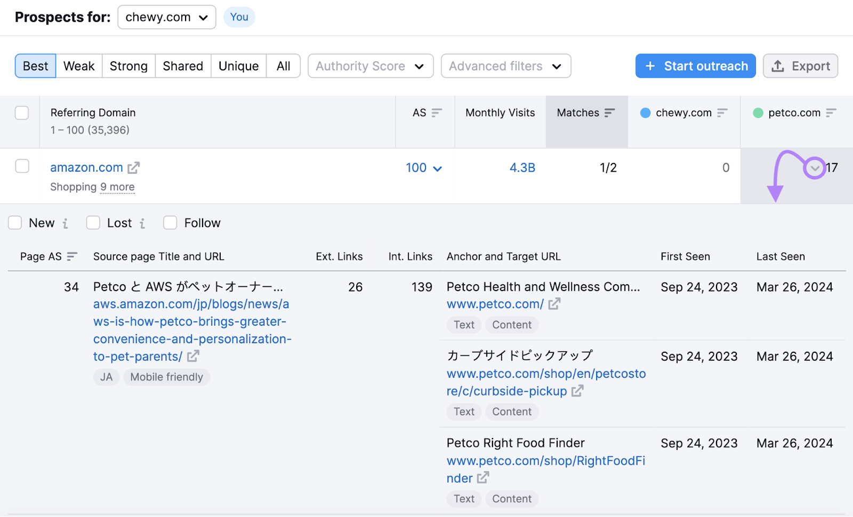Check the Follow filter checkbox
853x517 pixels.
coord(170,223)
